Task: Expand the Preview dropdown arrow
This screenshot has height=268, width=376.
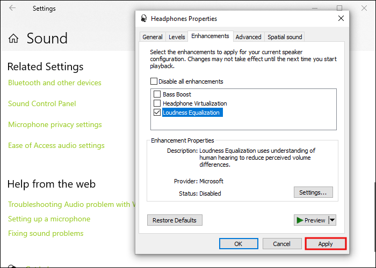Action: coord(332,220)
